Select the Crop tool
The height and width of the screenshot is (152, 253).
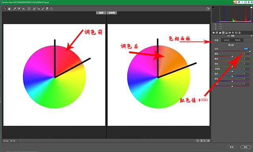tap(29, 9)
